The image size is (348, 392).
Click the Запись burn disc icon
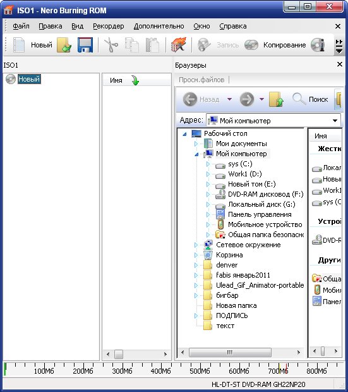tap(204, 45)
